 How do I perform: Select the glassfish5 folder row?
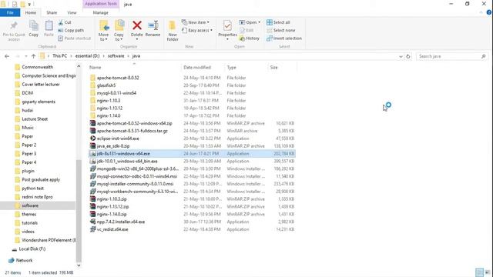click(192, 85)
